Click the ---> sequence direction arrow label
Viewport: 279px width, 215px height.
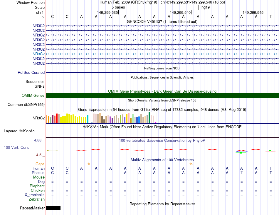[x=41, y=17]
